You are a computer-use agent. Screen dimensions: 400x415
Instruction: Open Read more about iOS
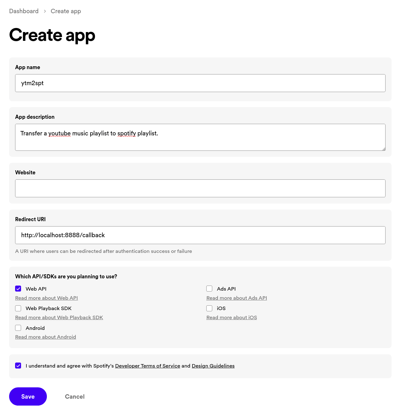tap(231, 317)
